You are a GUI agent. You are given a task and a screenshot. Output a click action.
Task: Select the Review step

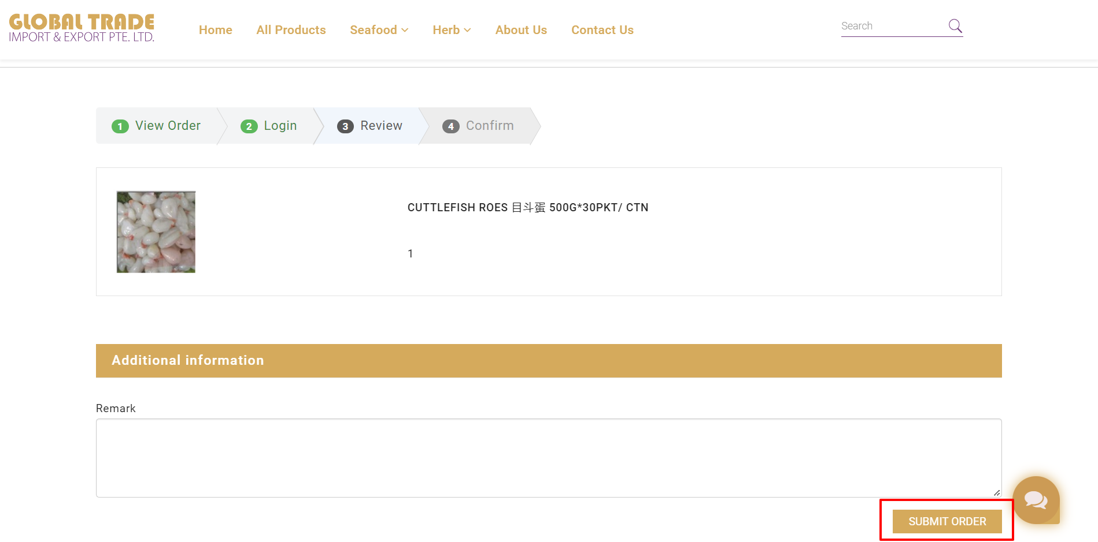pyautogui.click(x=370, y=126)
